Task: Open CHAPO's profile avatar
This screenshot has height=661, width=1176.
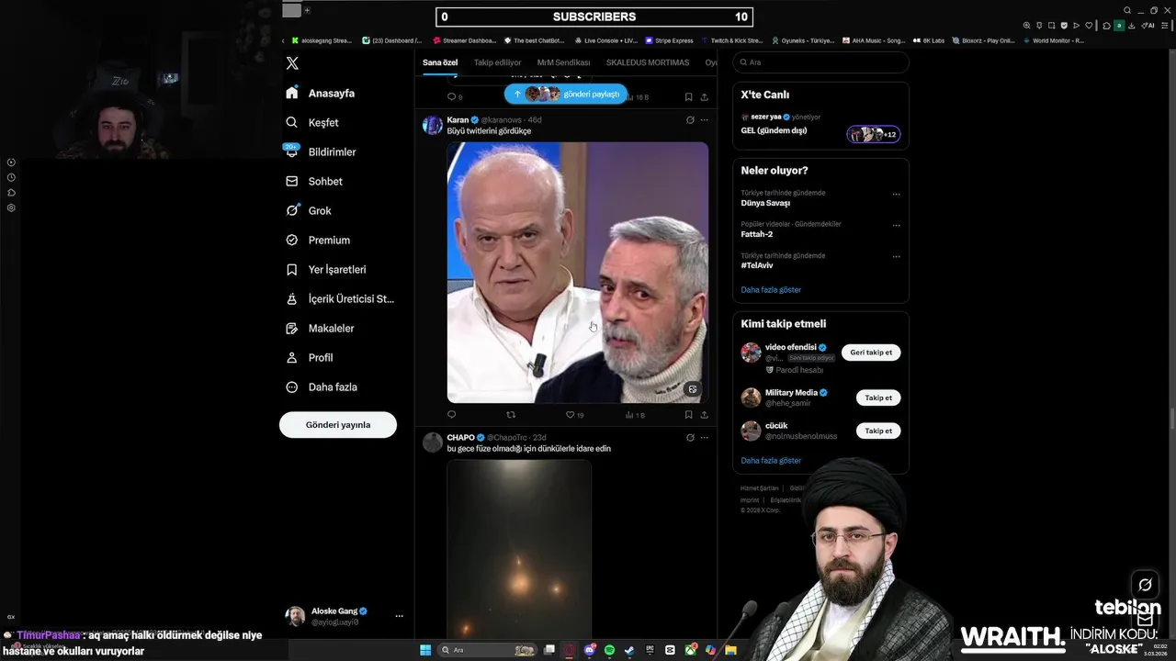Action: point(433,443)
